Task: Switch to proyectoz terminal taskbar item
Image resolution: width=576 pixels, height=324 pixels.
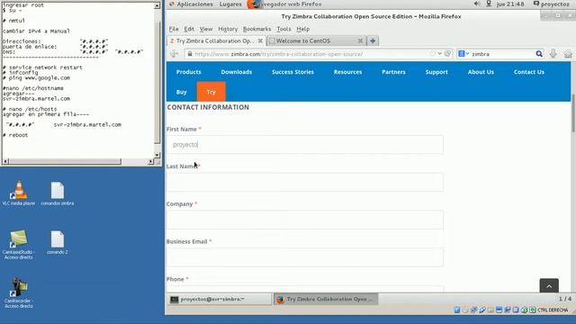Action: (220, 299)
